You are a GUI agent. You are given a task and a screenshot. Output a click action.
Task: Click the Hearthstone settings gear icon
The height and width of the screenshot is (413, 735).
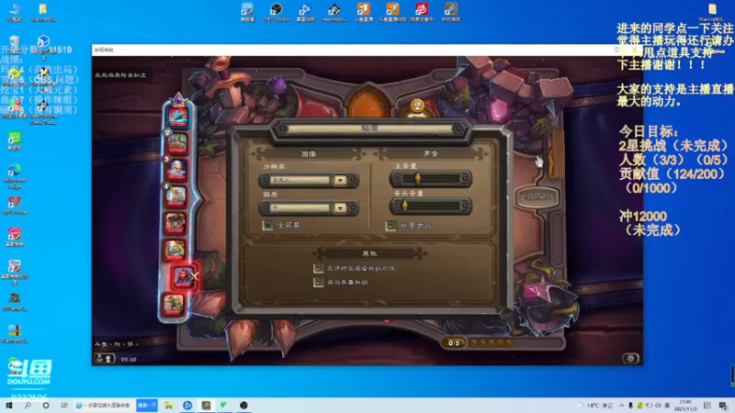click(630, 358)
